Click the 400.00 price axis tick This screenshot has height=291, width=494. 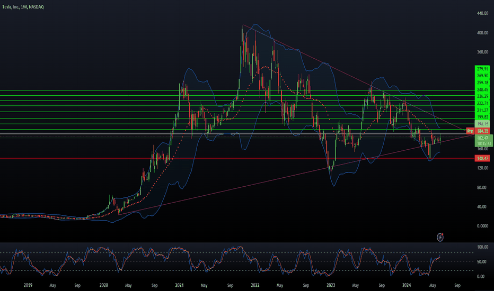point(482,33)
